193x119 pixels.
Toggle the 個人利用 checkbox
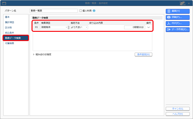pos(81,11)
